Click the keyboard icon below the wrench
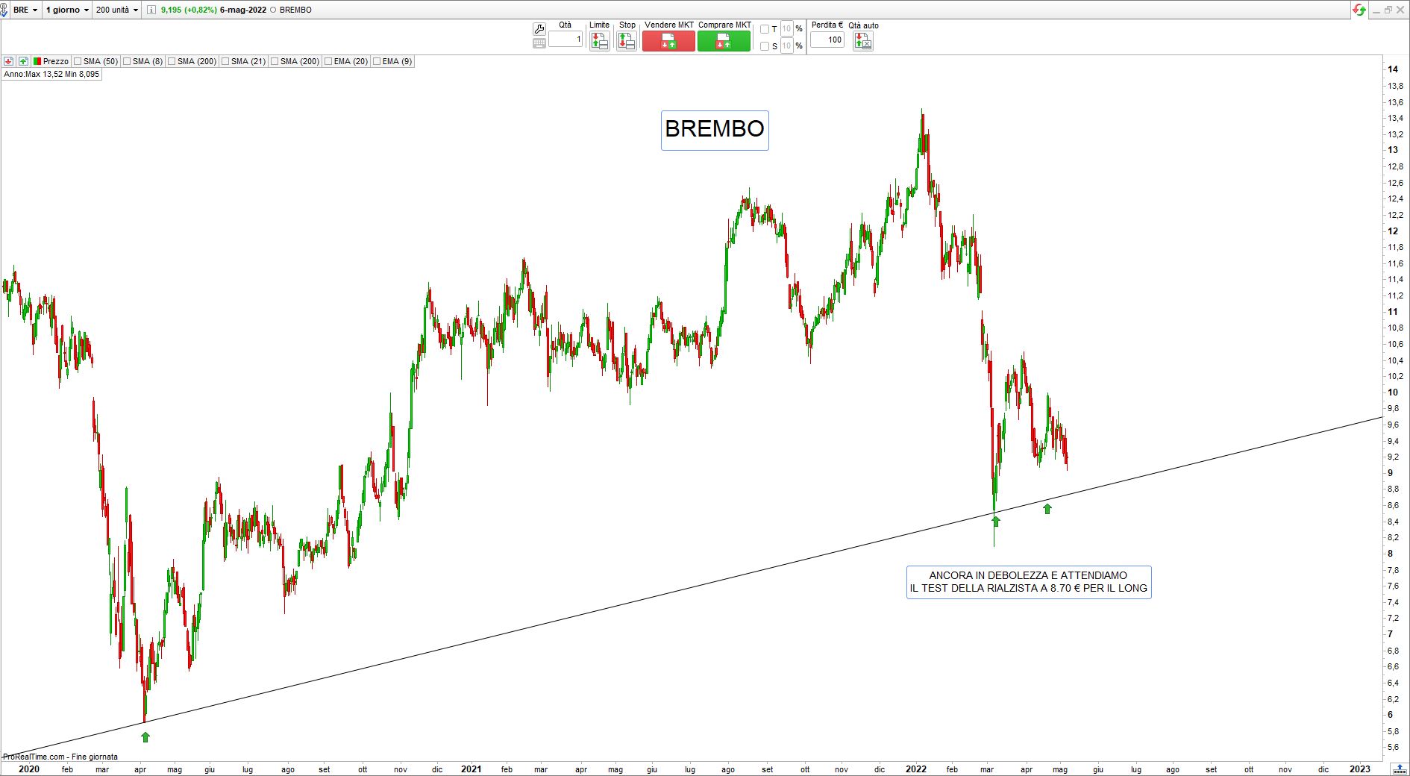Viewport: 1410px width, 776px height. point(539,43)
